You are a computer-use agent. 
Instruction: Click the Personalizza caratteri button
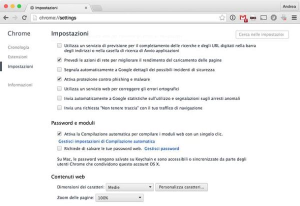(182, 187)
